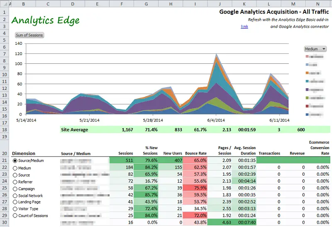Select the 00:04:14 duration cell
Viewport: 332px width, 227px height.
(x=244, y=181)
